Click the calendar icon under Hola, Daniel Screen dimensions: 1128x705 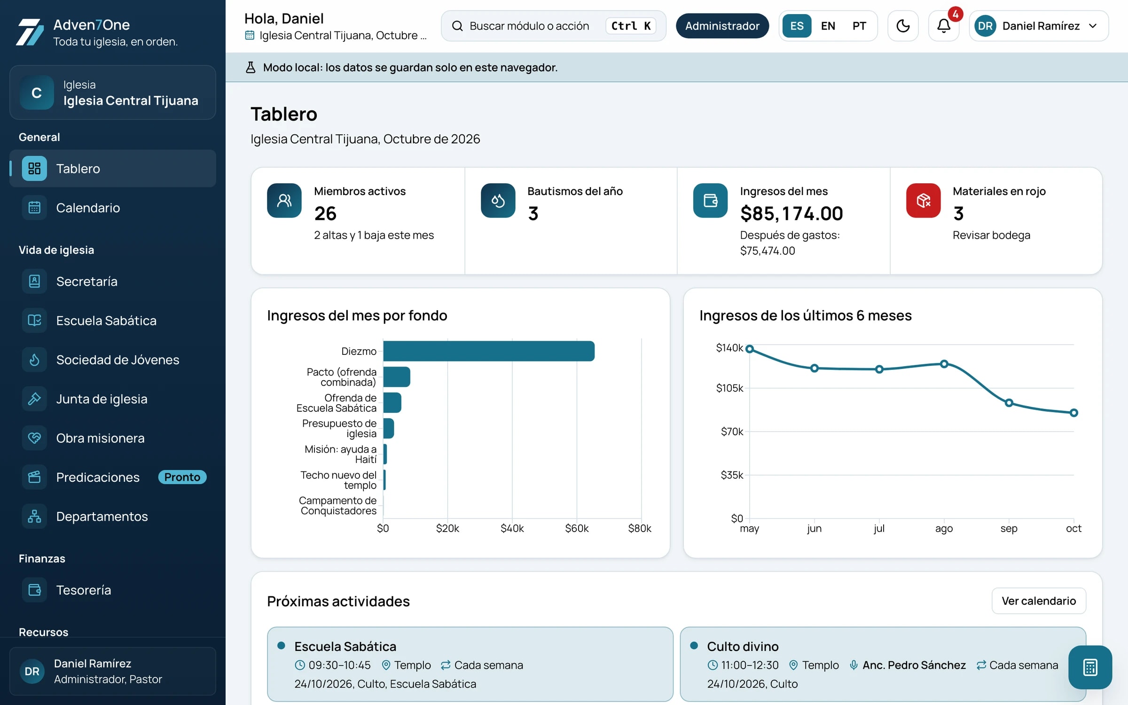tap(250, 35)
